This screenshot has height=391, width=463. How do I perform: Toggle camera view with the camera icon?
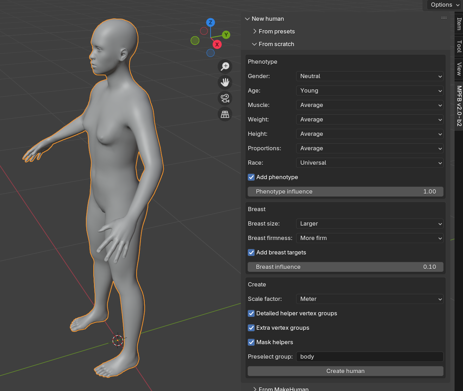point(225,98)
